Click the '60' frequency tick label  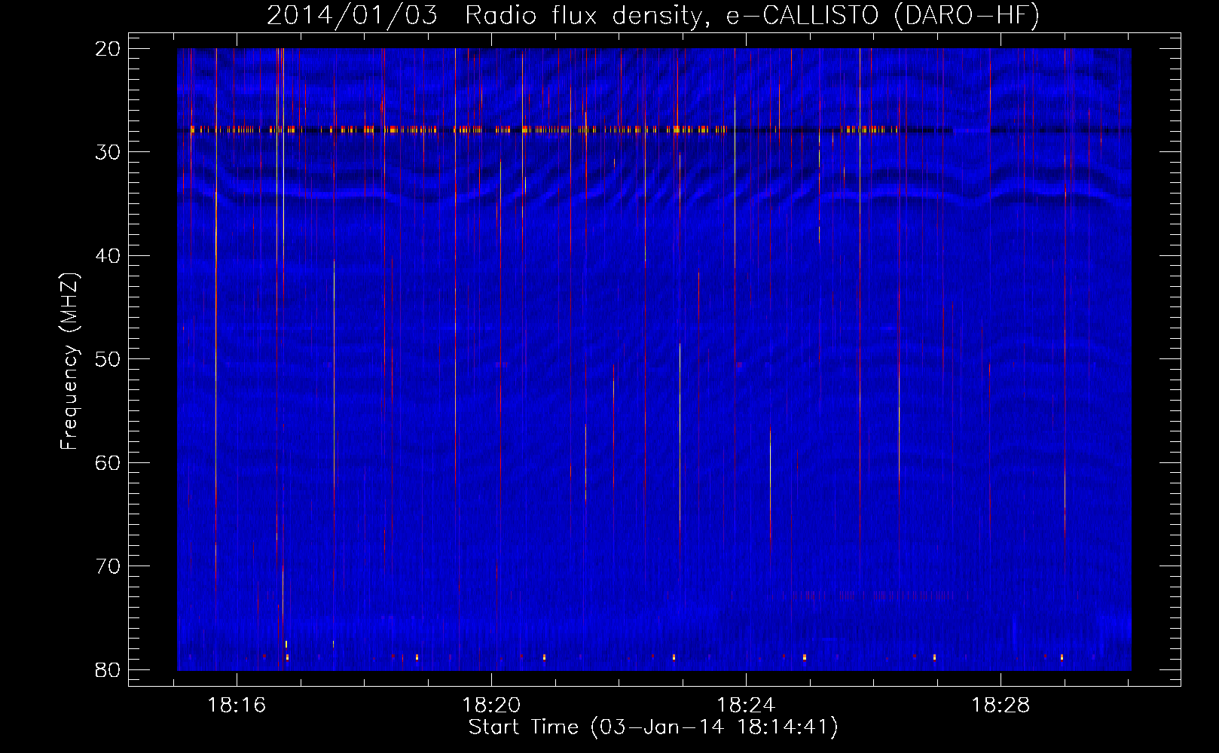(108, 463)
